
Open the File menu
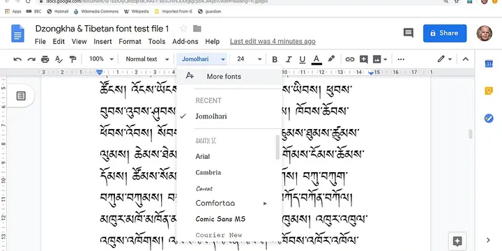[x=40, y=42]
